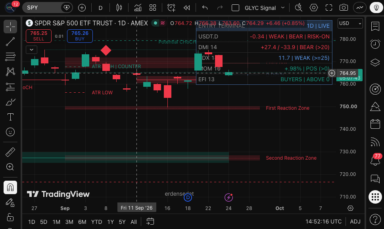Open the economic calendar panel
The image size is (384, 229).
coord(375,124)
